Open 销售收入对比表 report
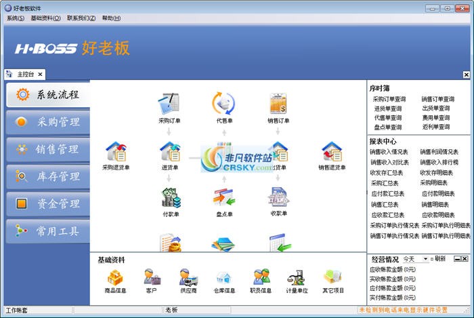 point(389,162)
